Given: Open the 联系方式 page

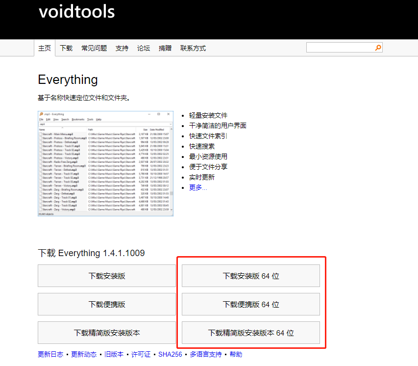Looking at the screenshot, I should [x=193, y=48].
